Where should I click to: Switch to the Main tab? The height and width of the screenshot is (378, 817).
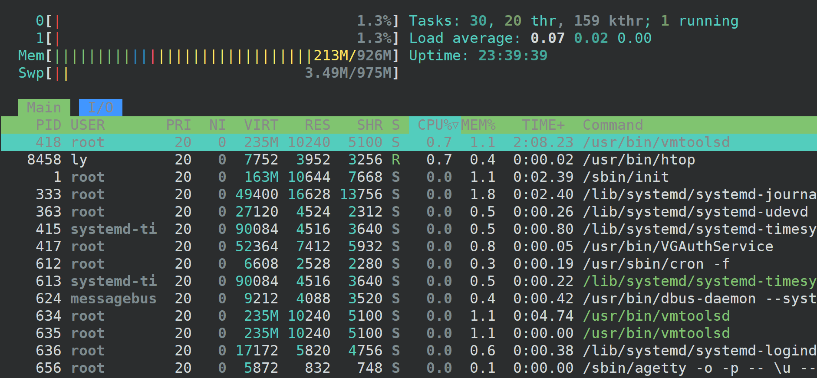44,108
